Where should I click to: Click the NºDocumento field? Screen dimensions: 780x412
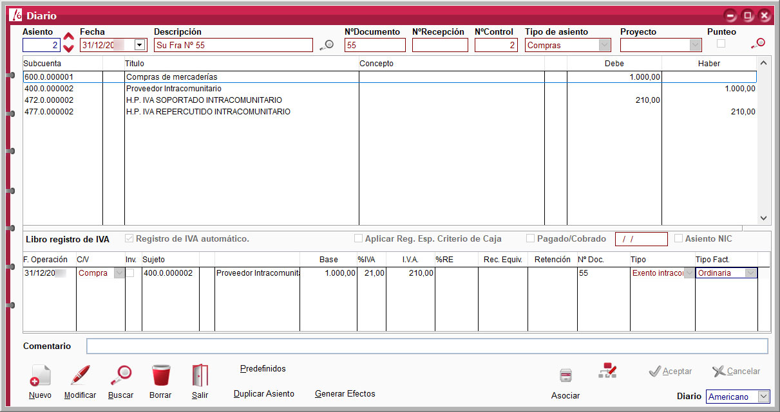(x=375, y=45)
